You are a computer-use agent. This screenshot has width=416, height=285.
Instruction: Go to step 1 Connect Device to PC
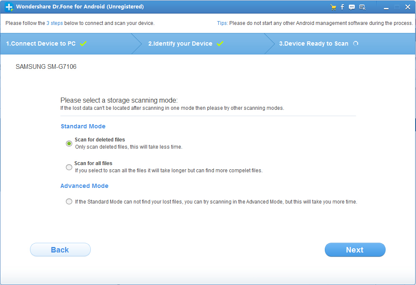tap(41, 43)
